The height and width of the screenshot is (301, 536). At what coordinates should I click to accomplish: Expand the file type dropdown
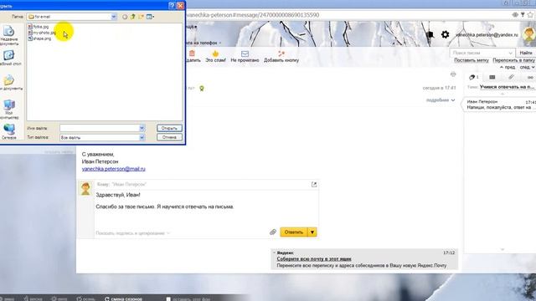[142, 137]
